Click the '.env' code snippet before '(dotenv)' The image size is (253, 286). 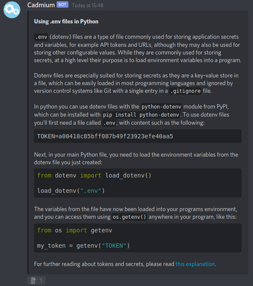41,37
